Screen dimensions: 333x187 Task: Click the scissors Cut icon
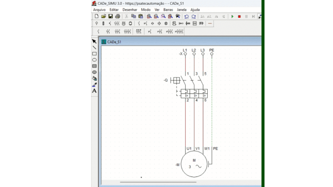click(x=126, y=16)
